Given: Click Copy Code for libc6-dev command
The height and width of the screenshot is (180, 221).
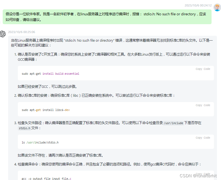Looking at the screenshot, I should coord(203,105).
